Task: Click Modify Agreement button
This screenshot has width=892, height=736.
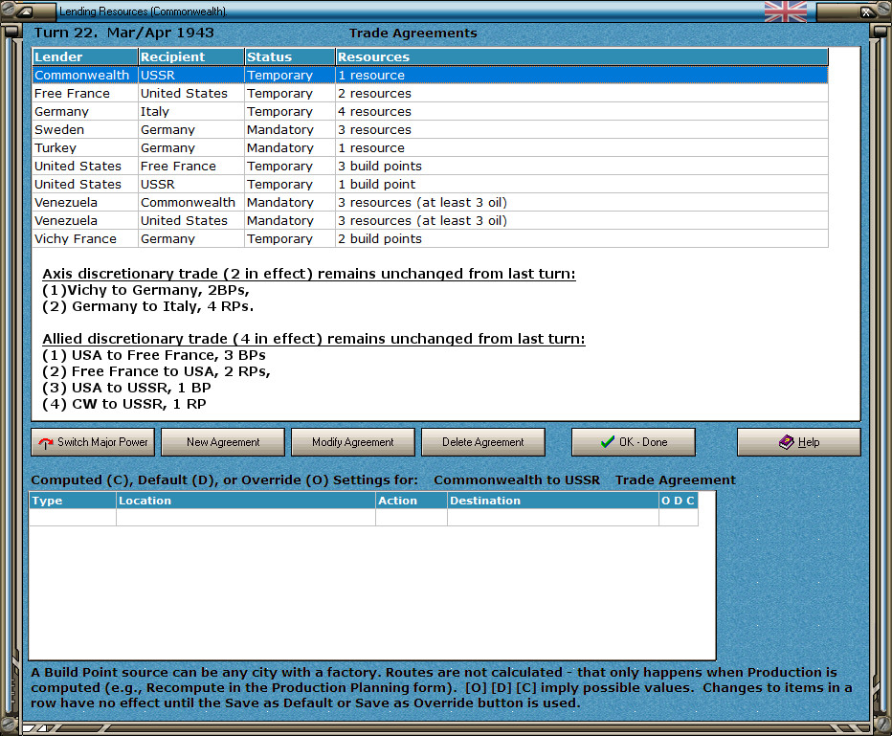Action: tap(353, 442)
